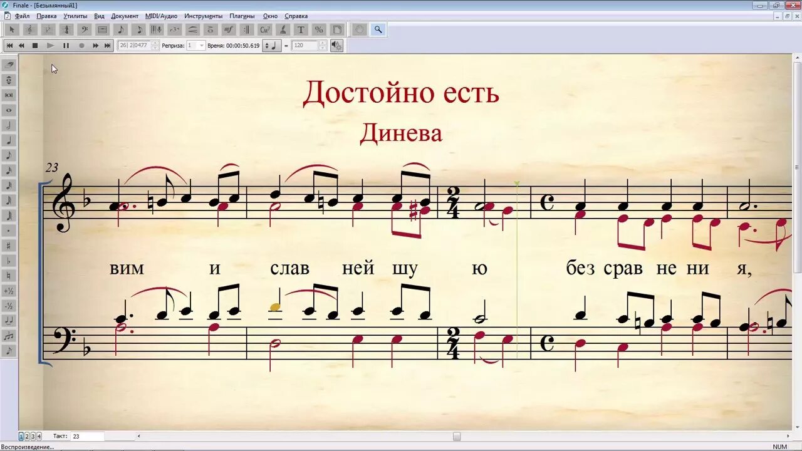Select the Repeat tool
The image size is (802, 451).
246,29
